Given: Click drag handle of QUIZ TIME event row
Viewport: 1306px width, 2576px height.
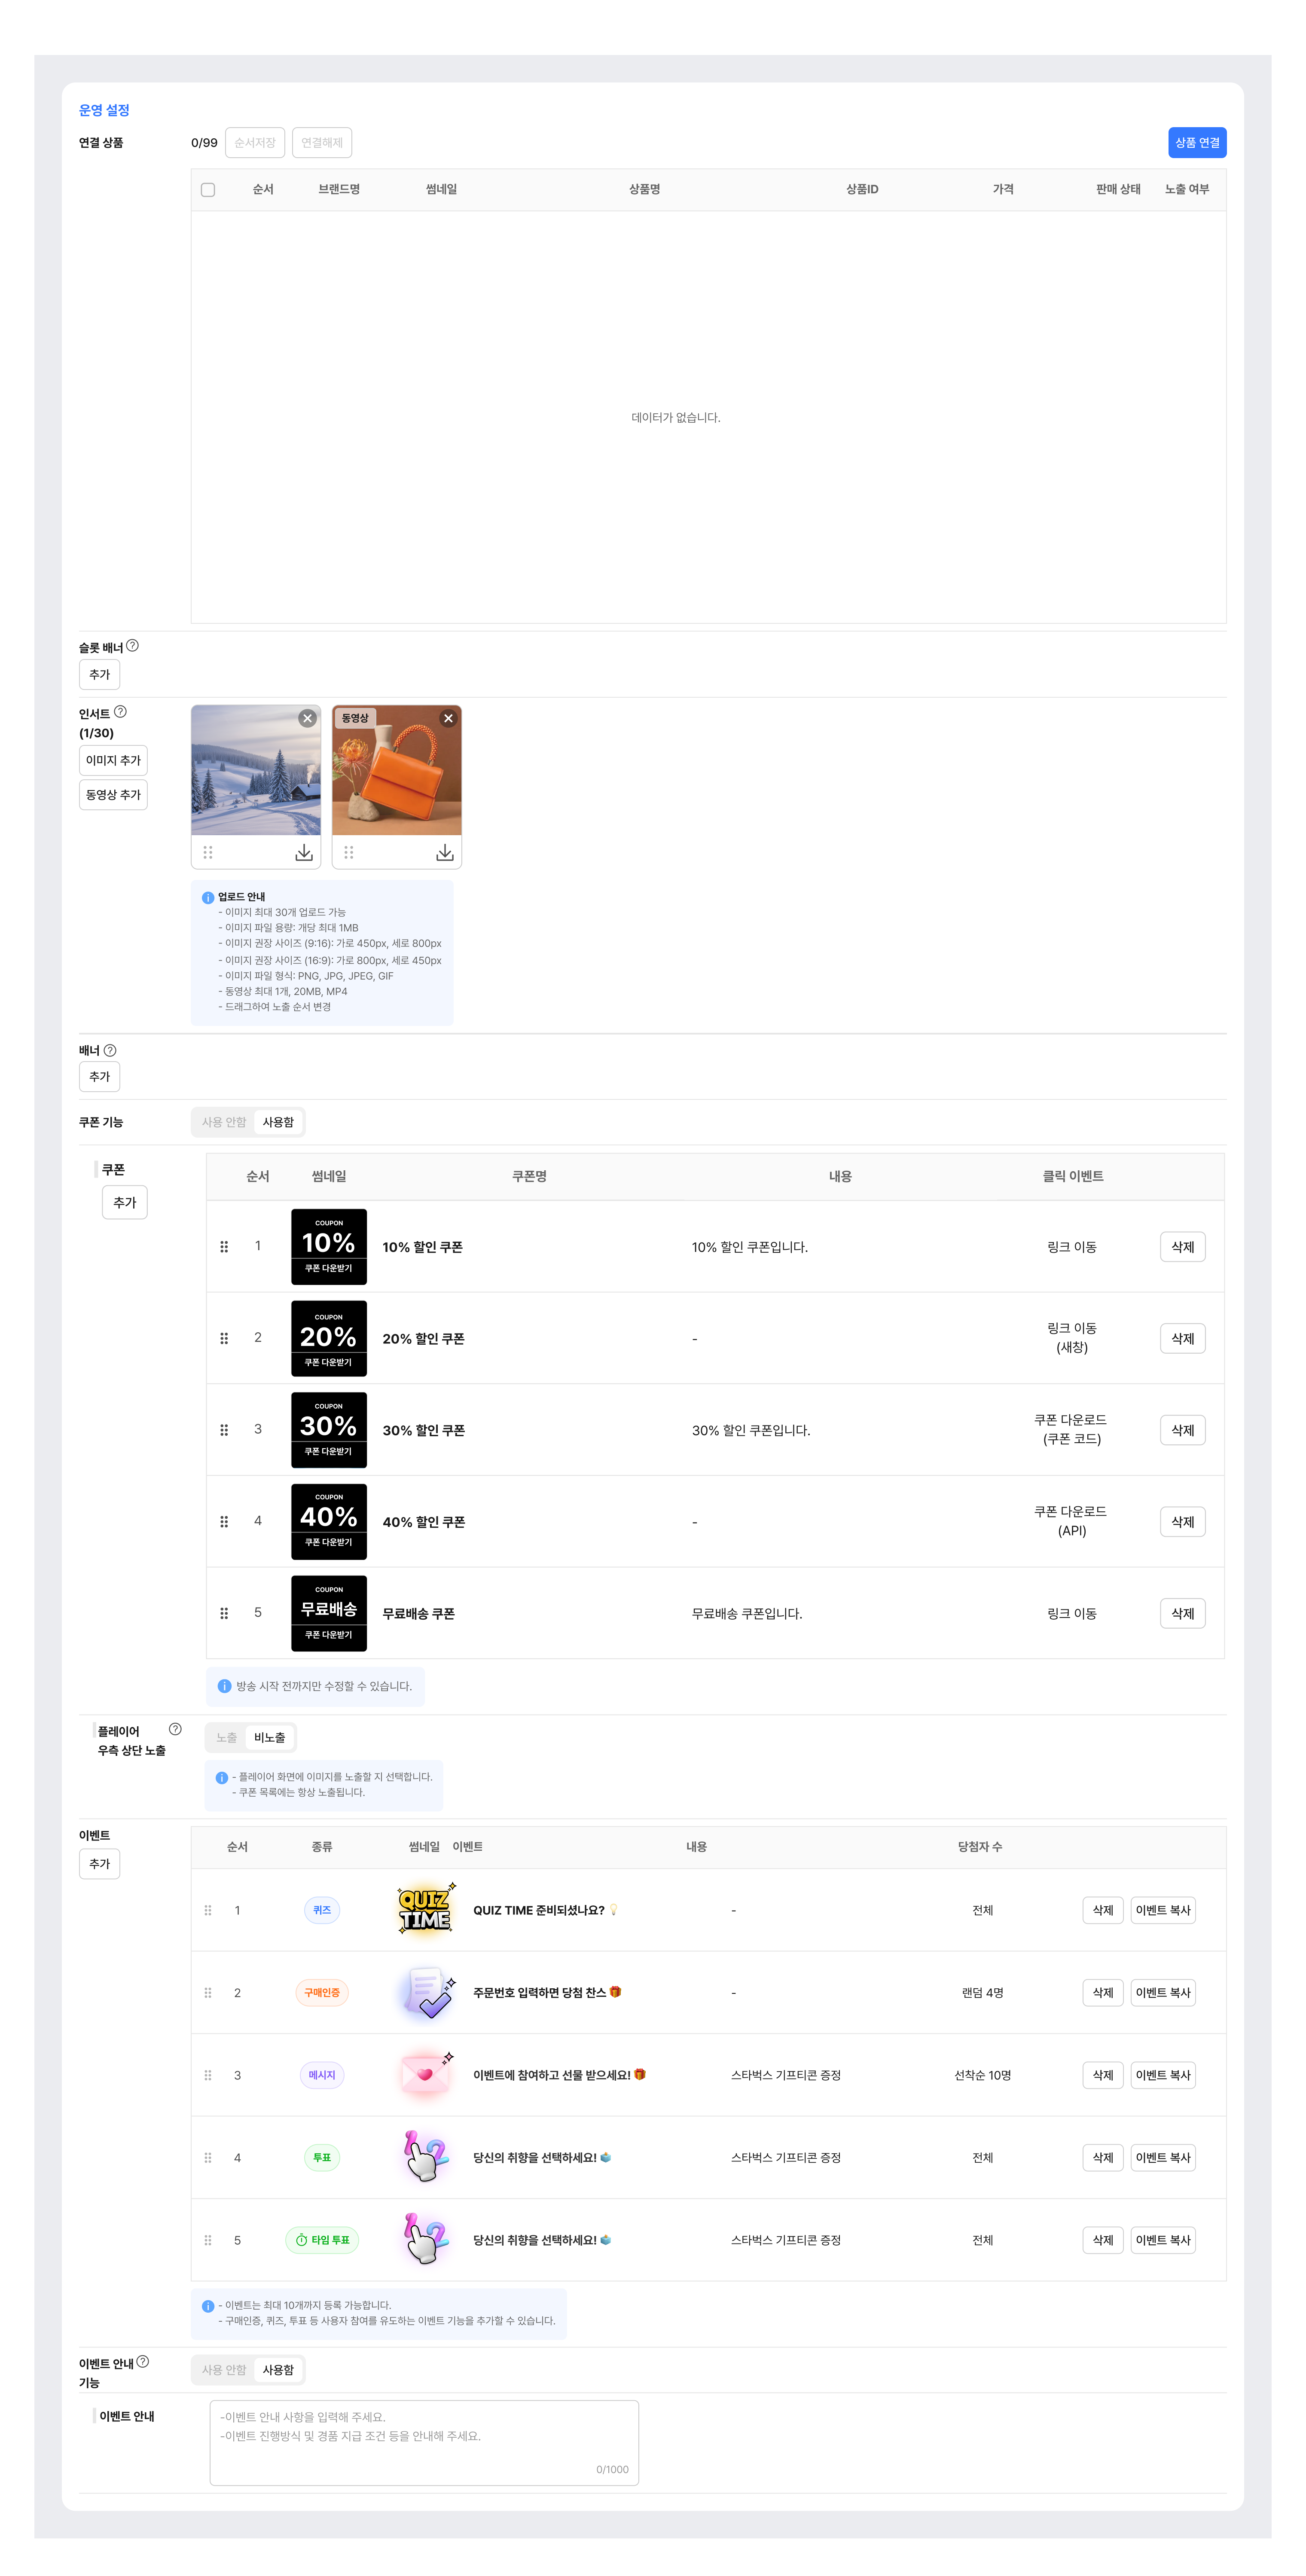Looking at the screenshot, I should 208,1910.
